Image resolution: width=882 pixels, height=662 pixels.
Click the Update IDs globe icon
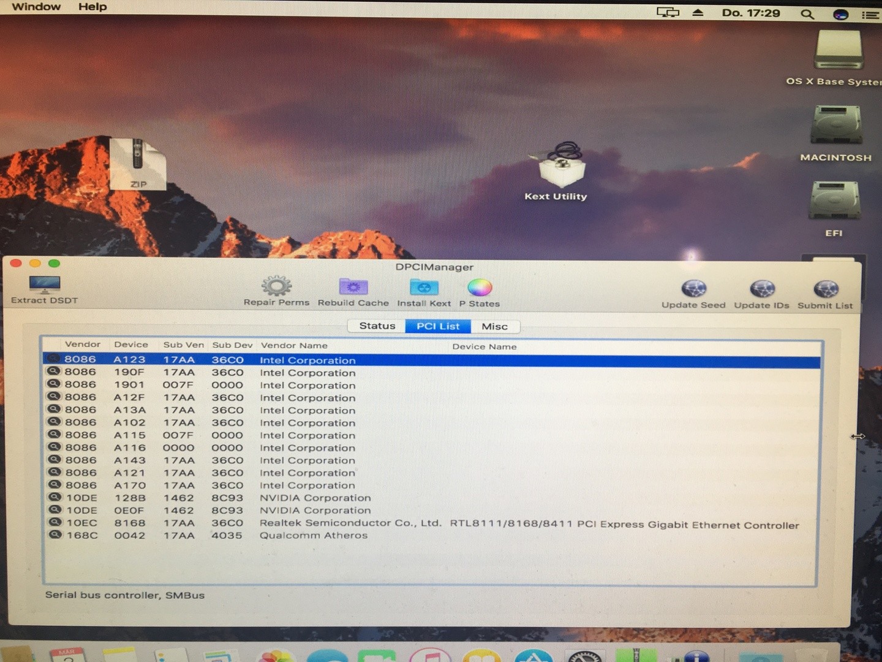click(x=762, y=289)
